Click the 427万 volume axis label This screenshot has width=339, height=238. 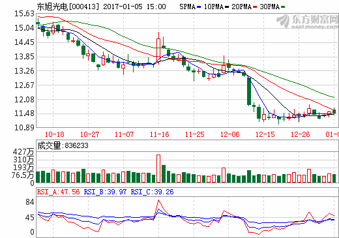click(23, 152)
